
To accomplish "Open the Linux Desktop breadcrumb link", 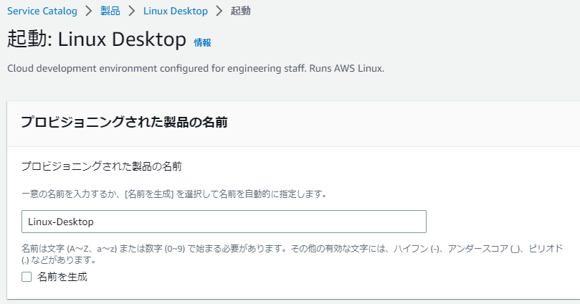I will pos(175,11).
